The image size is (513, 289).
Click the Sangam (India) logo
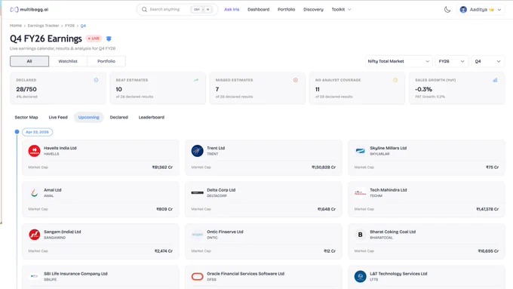35,235
